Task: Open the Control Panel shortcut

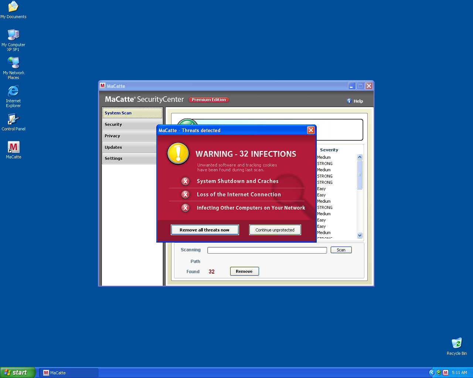Action: pos(13,119)
